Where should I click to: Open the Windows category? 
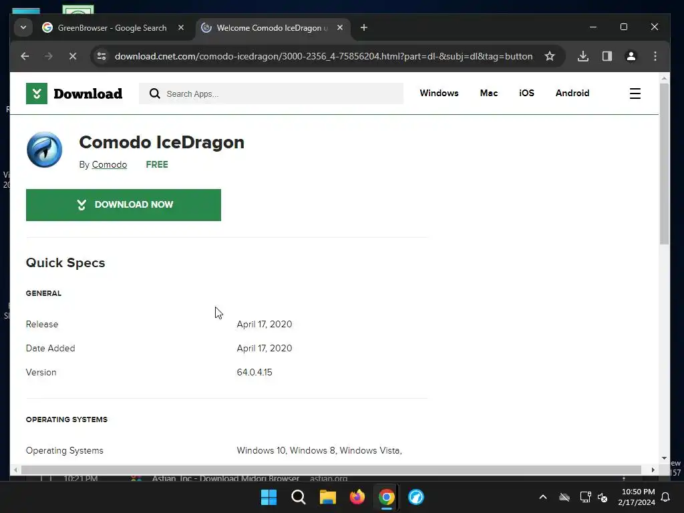[439, 93]
